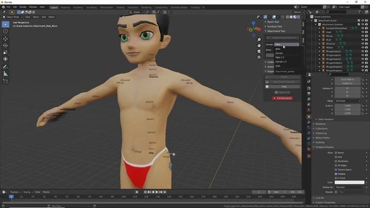Switch to solid viewport shading

coord(291,17)
